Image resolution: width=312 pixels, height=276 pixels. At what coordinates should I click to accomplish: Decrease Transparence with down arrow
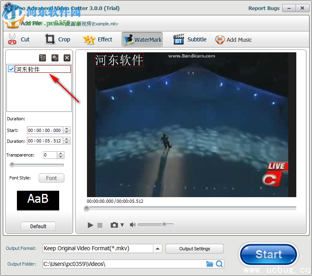click(x=60, y=157)
